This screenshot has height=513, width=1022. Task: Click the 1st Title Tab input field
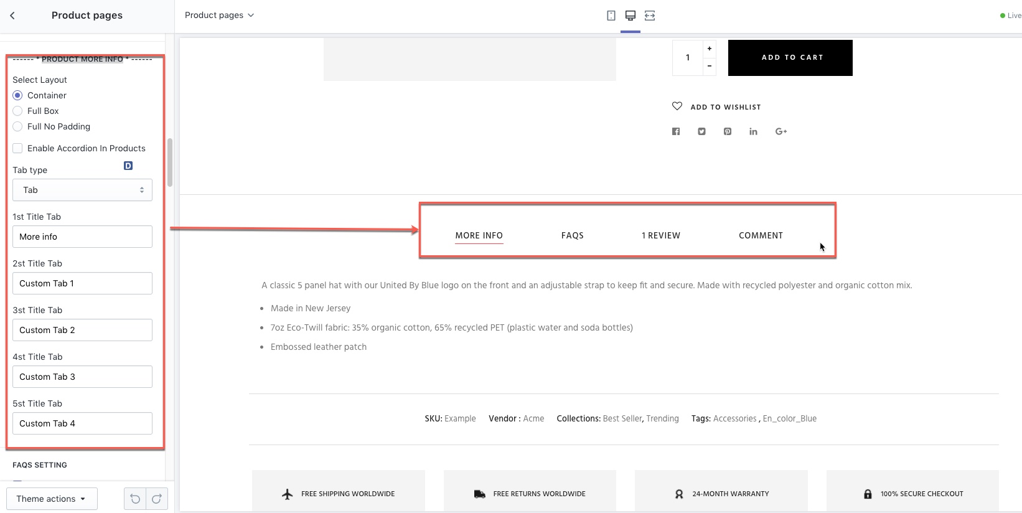[82, 237]
